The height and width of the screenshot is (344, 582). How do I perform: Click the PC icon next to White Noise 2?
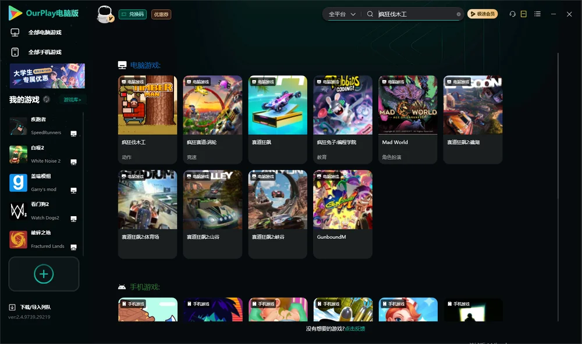click(x=73, y=162)
